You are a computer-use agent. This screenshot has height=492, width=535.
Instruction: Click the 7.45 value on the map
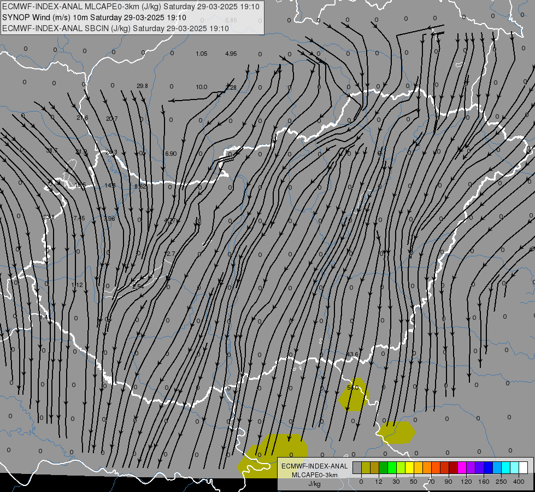[79, 218]
